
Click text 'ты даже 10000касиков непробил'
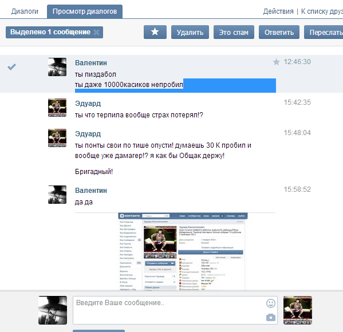click(129, 84)
